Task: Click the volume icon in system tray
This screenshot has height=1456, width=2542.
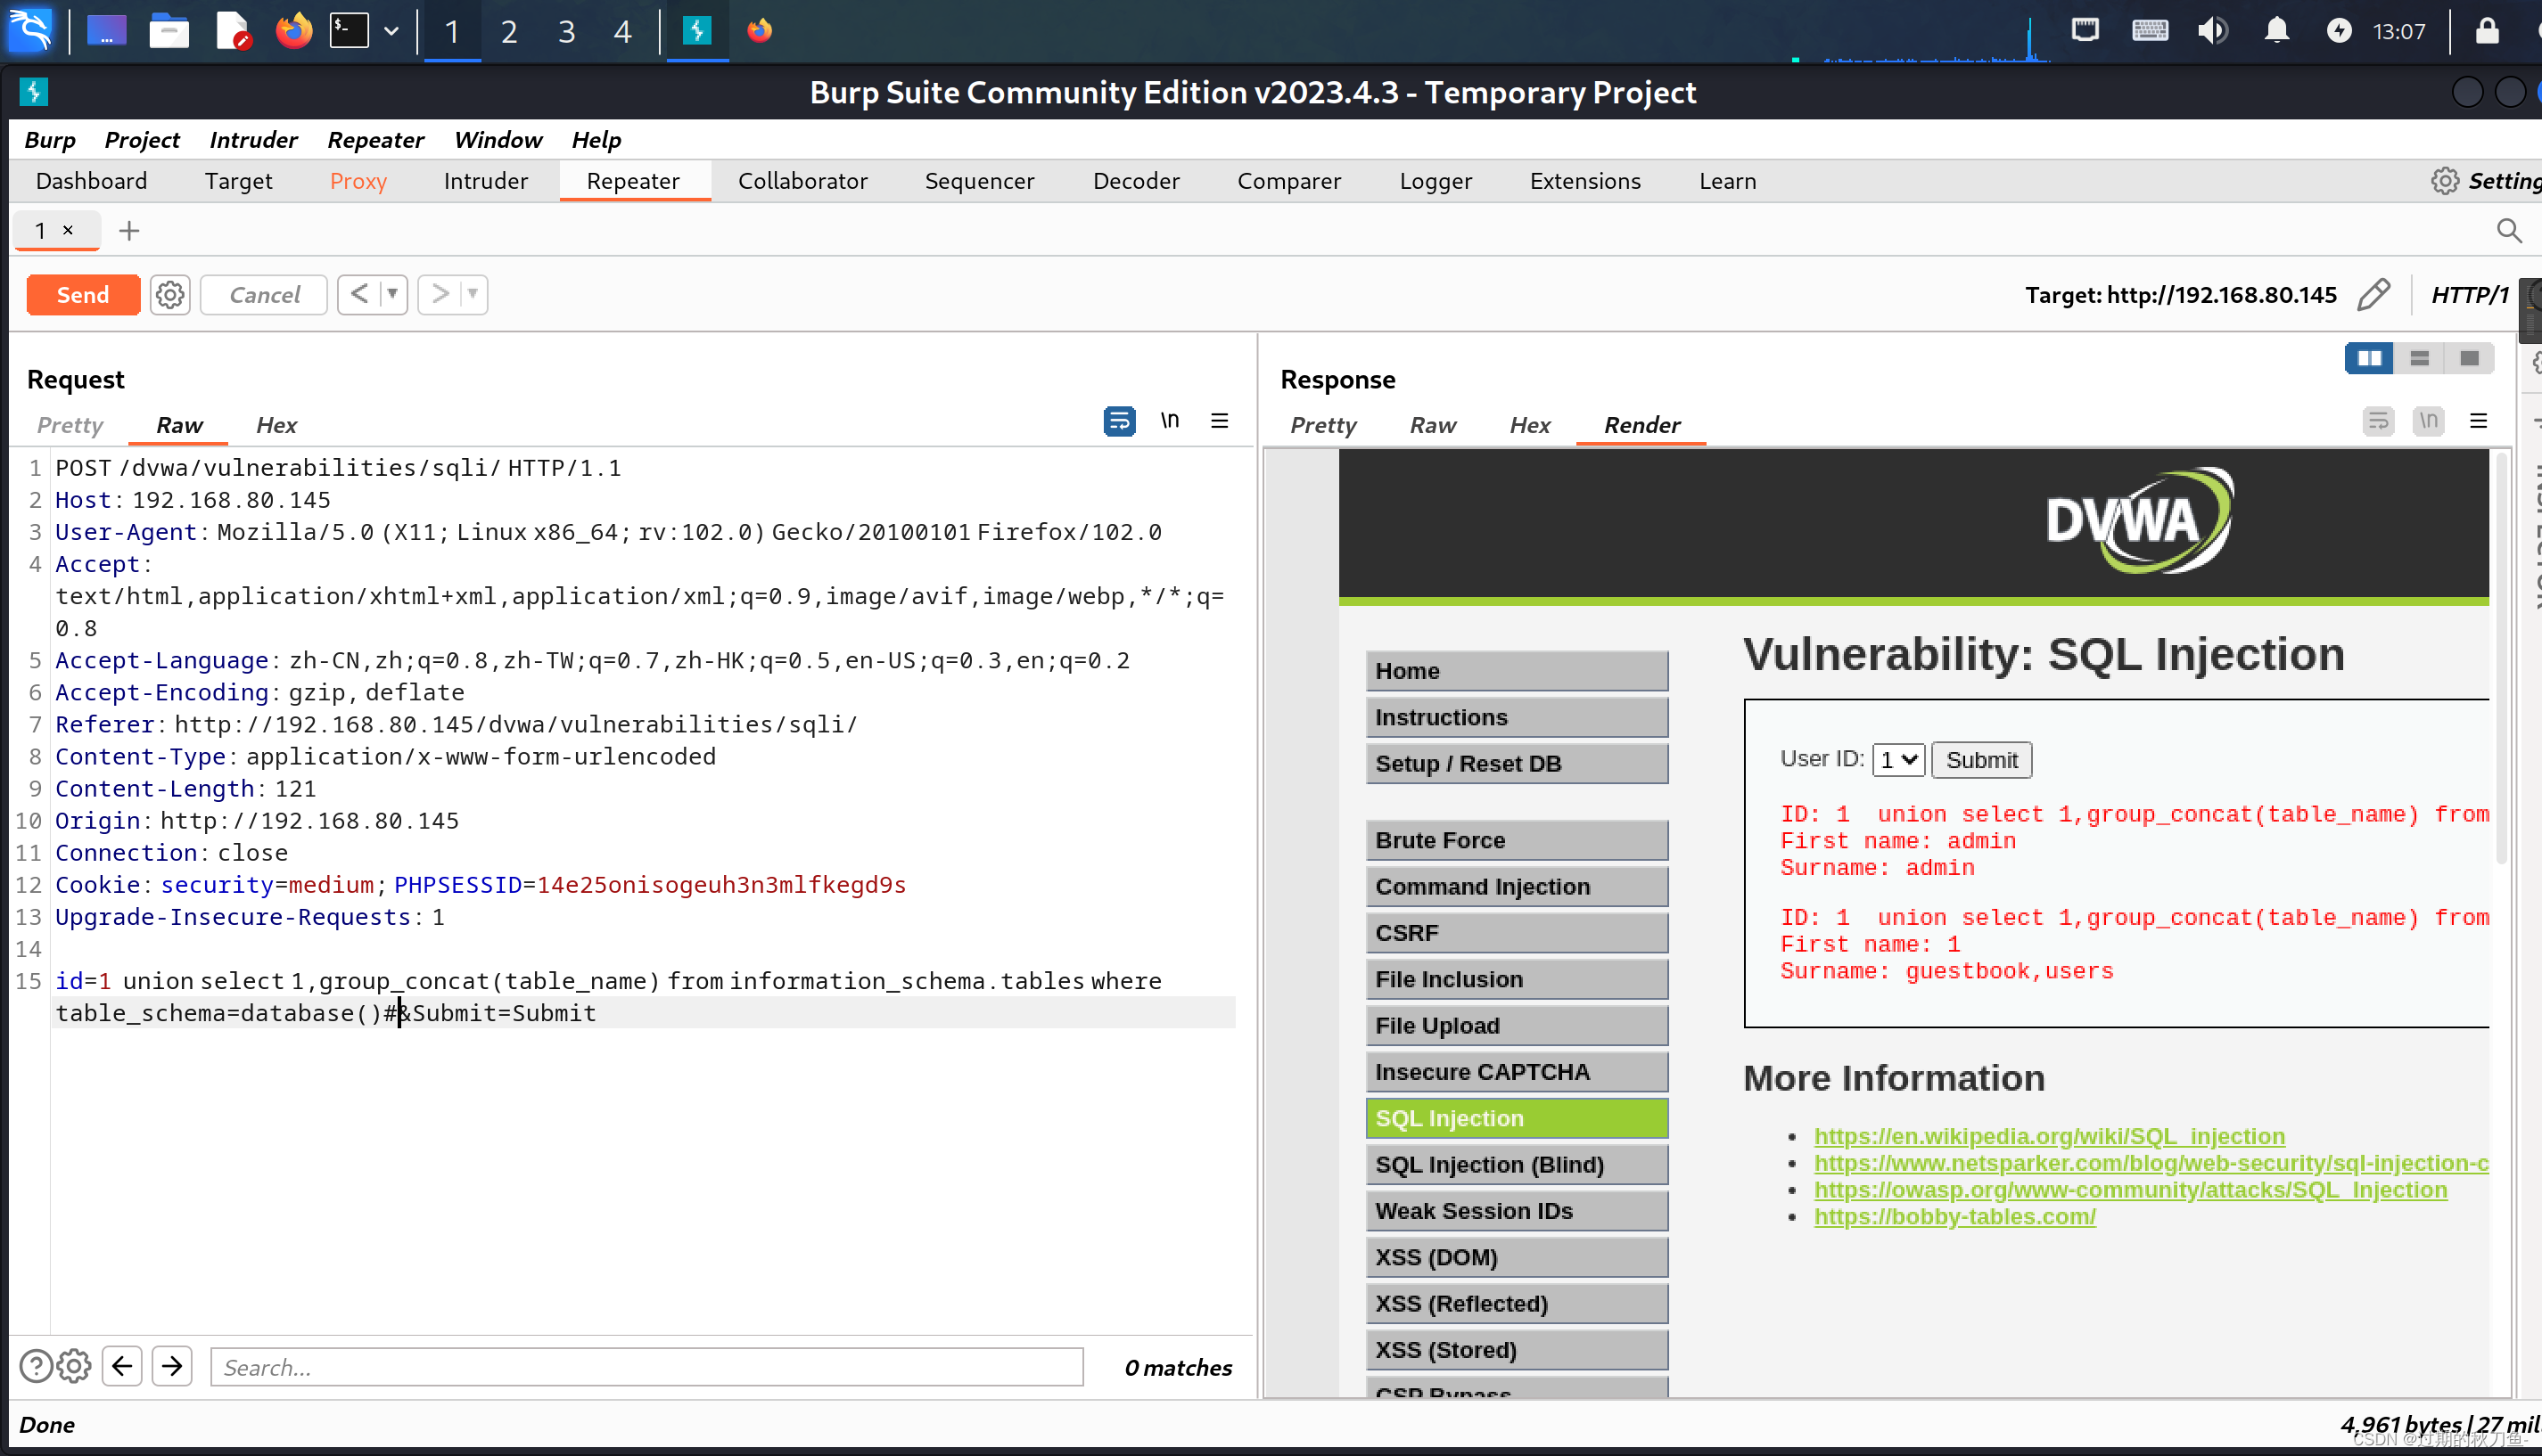Action: (2212, 30)
